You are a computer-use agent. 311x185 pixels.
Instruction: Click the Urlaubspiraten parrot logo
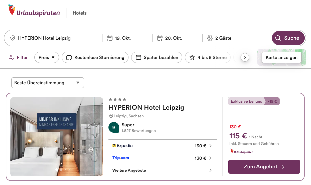(x=12, y=11)
